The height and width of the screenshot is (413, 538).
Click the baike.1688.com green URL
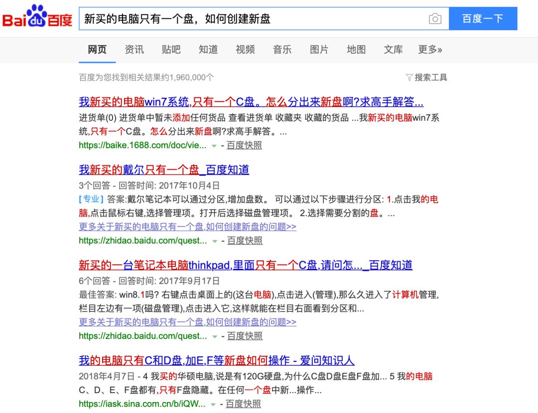[x=143, y=145]
